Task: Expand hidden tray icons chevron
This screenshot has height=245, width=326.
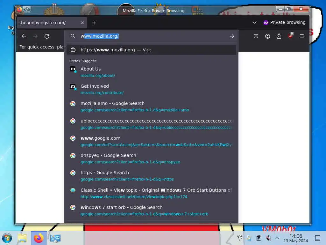Action: pyautogui.click(x=277, y=238)
